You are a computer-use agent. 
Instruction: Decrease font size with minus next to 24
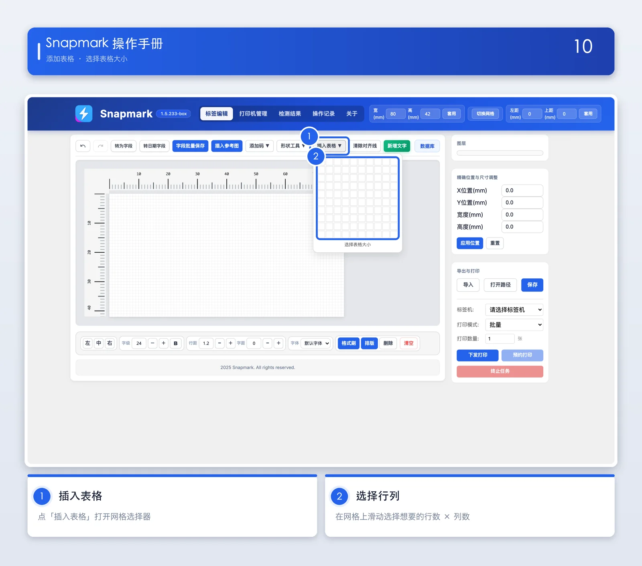click(x=152, y=343)
